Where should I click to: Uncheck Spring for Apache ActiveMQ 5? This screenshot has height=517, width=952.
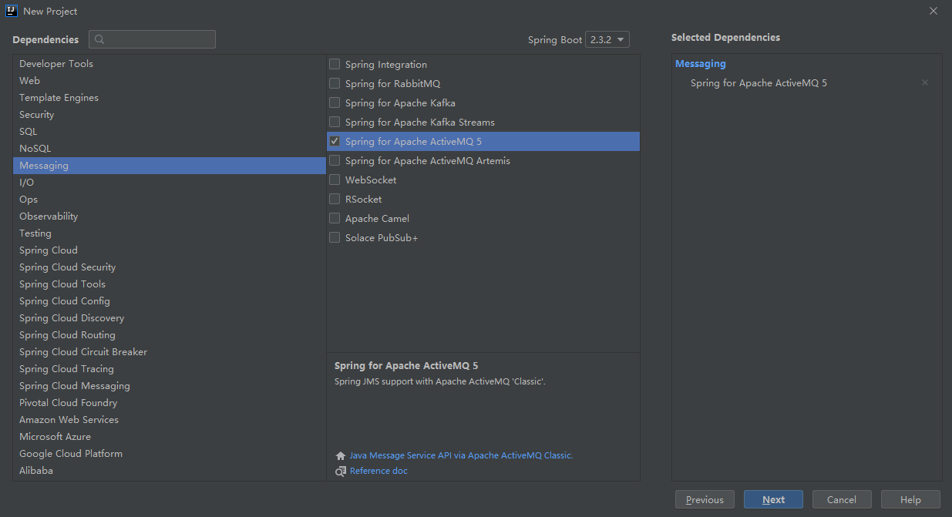tap(335, 141)
